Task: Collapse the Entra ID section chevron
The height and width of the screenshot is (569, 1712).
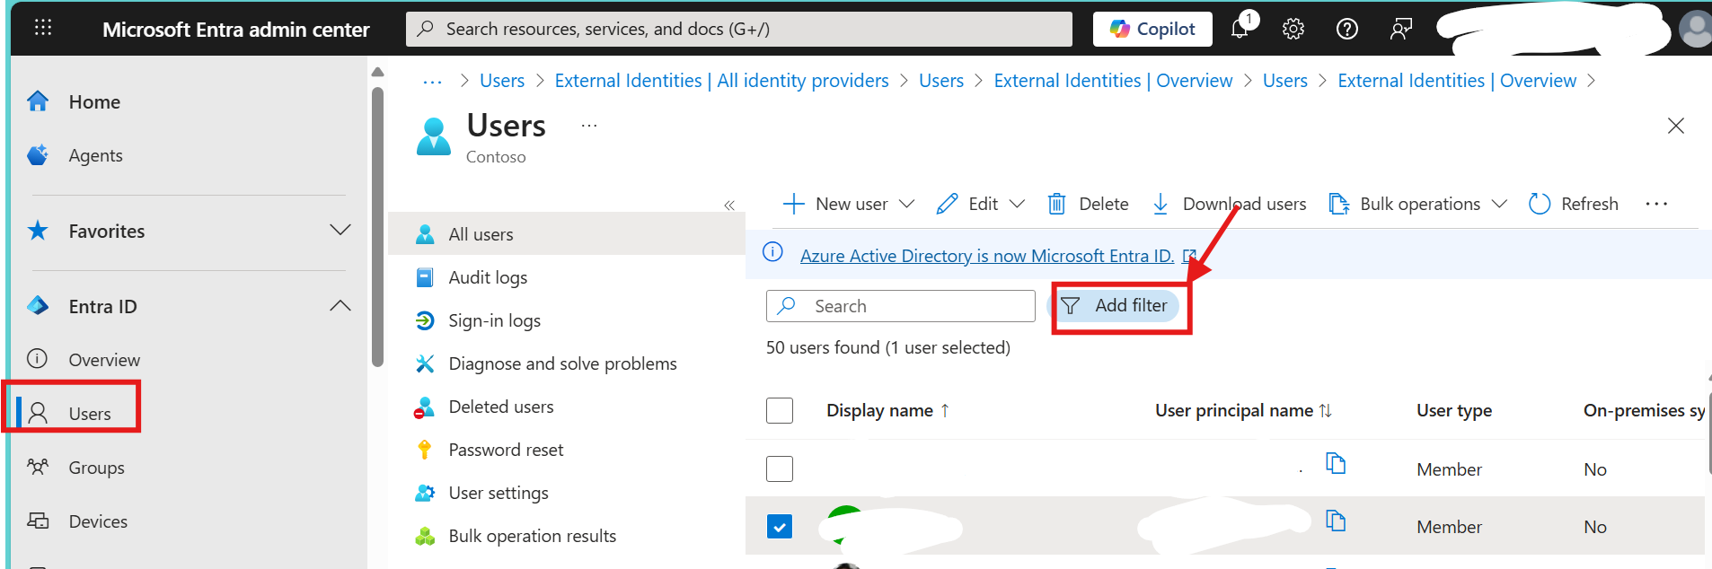Action: (x=340, y=305)
